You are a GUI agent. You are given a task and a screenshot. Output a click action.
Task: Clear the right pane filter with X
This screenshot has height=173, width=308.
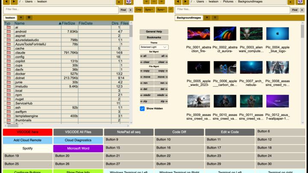coord(302,10)
